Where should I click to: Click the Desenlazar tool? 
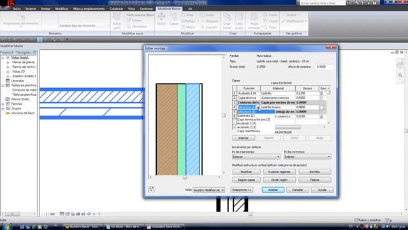[137, 26]
